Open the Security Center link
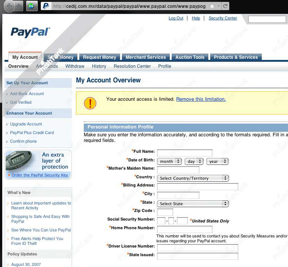The image size is (288, 267). [223, 18]
